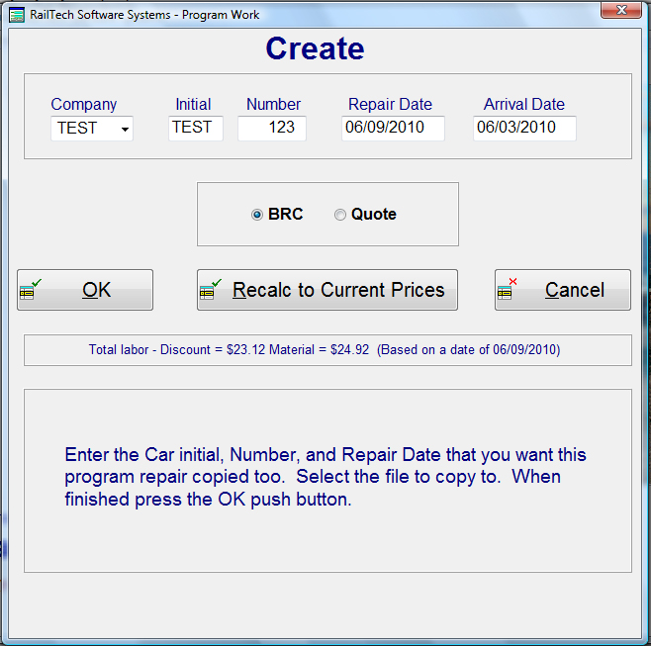Click the Initial field containing TEST
The width and height of the screenshot is (651, 646).
tap(195, 128)
